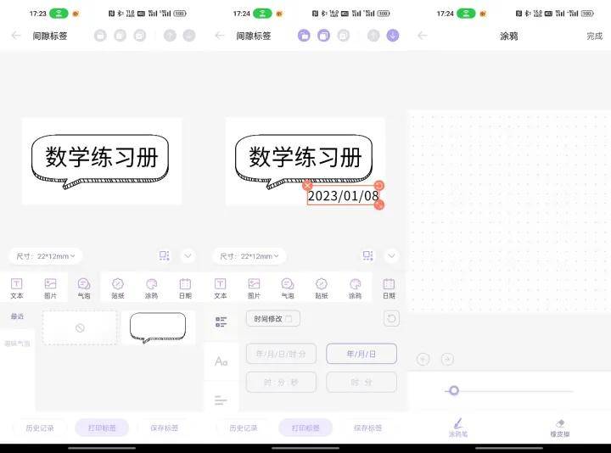Switch to the 最近 recent bubbles tab

click(x=17, y=316)
